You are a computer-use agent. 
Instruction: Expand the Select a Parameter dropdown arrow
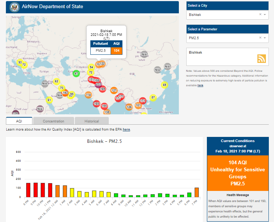point(265,38)
